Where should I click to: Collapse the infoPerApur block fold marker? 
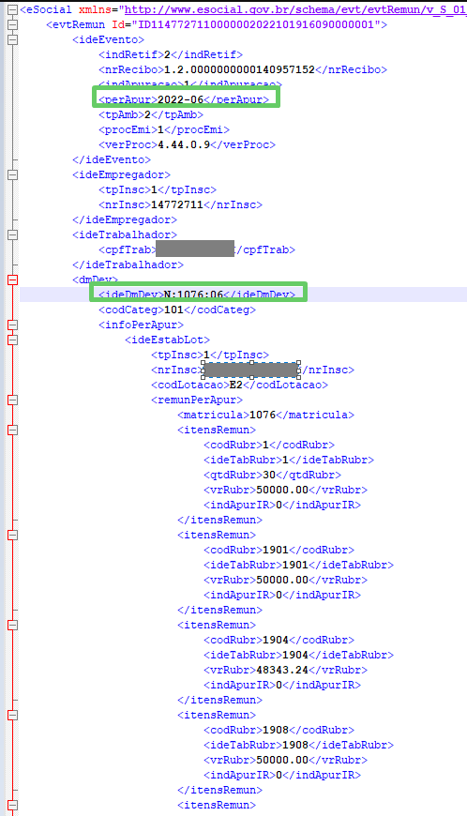tap(12, 325)
